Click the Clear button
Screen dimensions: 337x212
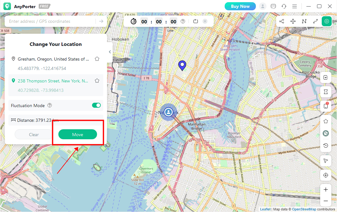[34, 135]
